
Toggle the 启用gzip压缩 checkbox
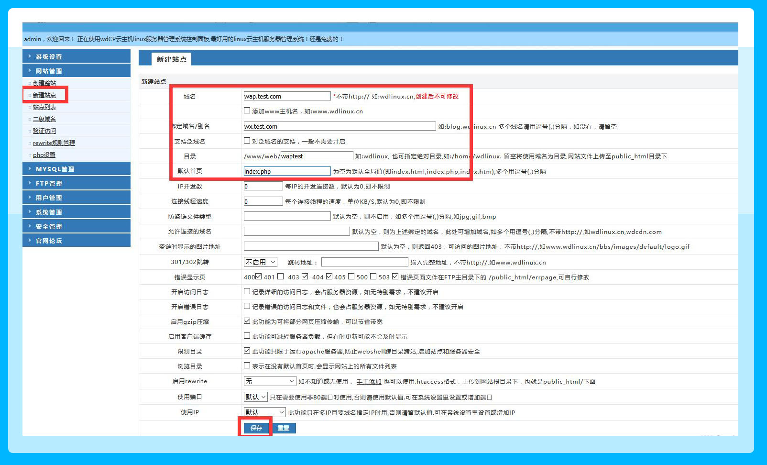tap(247, 321)
